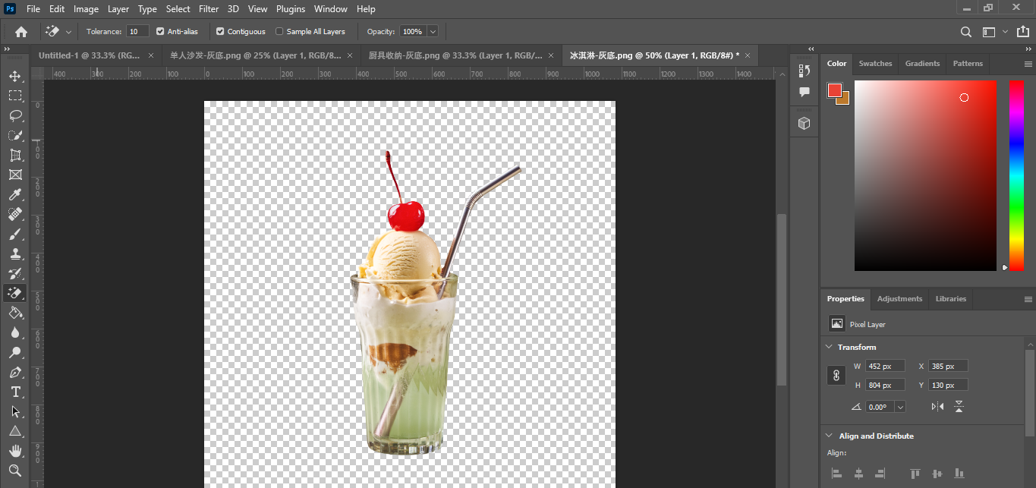Select the Quick Selection tool
The image size is (1036, 488).
[x=15, y=135]
